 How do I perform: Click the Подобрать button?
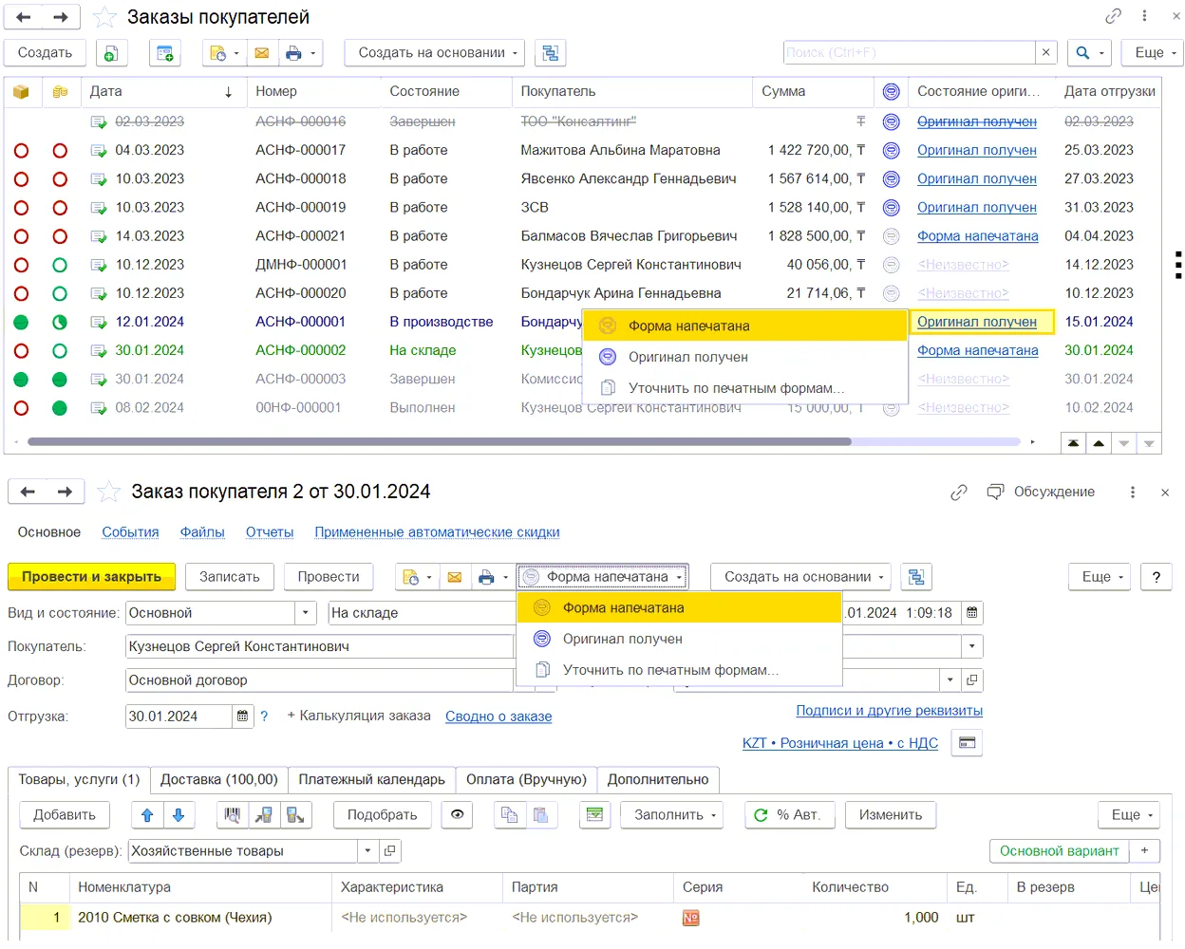[x=383, y=814]
